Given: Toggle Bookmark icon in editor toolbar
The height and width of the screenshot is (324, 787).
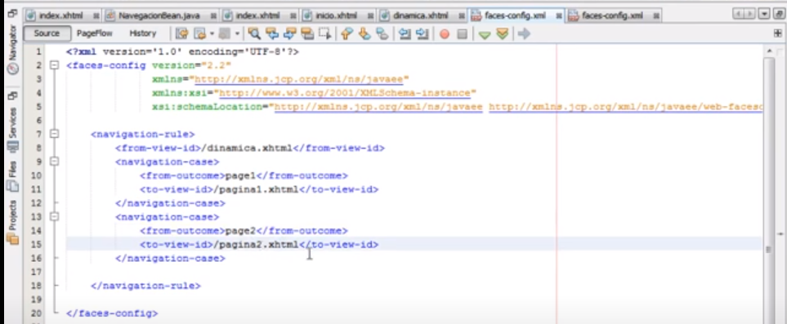Looking at the screenshot, I should tap(382, 33).
